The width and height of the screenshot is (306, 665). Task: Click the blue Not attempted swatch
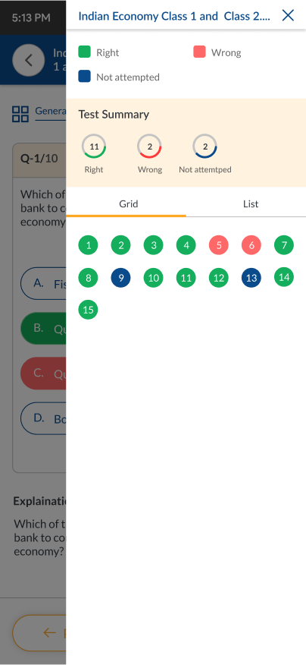click(85, 77)
